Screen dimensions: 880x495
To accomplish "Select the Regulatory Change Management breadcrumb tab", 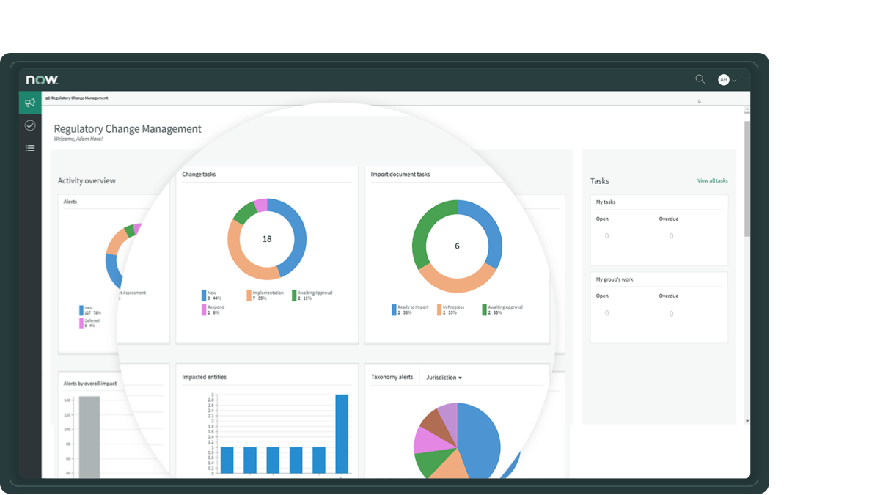I will [77, 98].
